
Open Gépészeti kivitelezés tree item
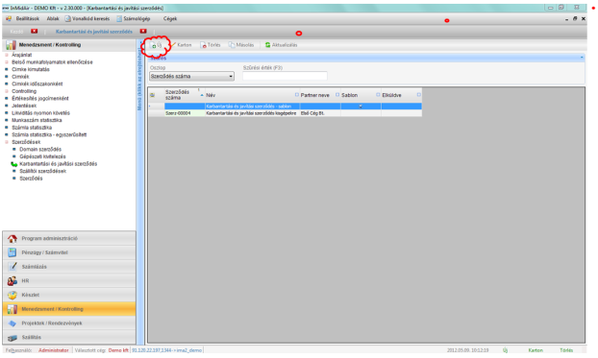click(x=42, y=156)
